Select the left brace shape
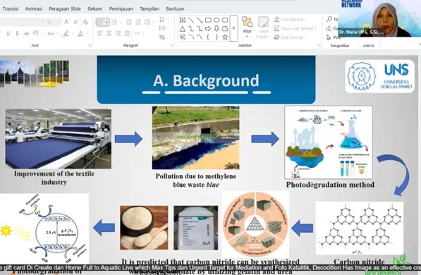 pyautogui.click(x=208, y=37)
